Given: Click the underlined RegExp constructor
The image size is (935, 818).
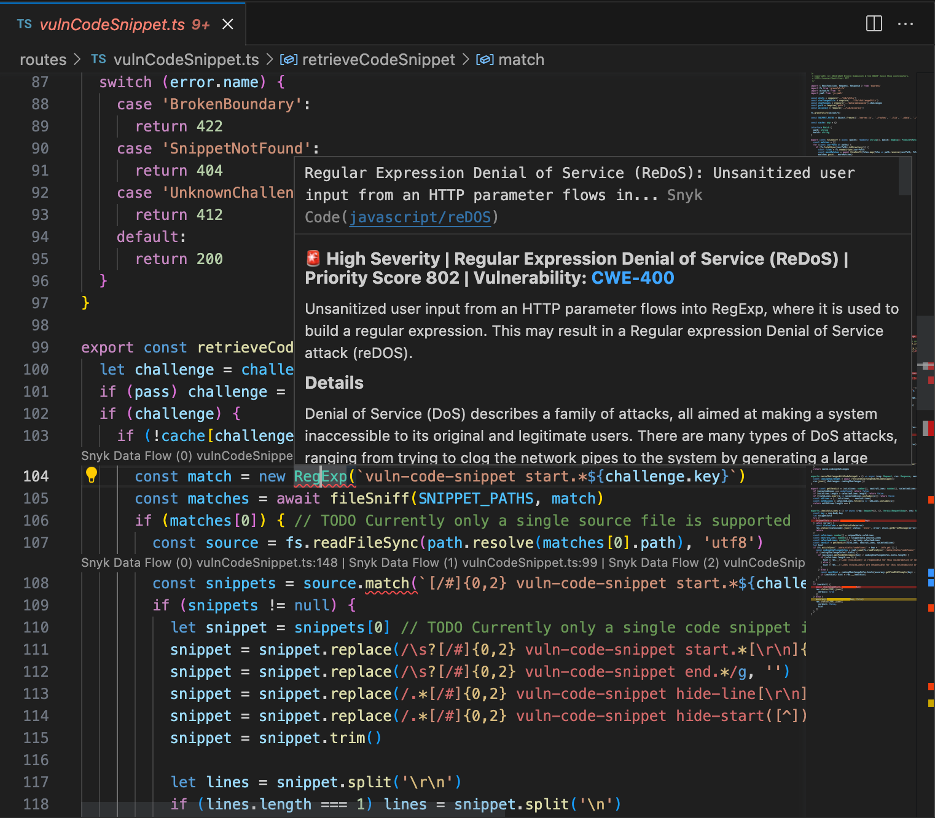Looking at the screenshot, I should coord(319,477).
